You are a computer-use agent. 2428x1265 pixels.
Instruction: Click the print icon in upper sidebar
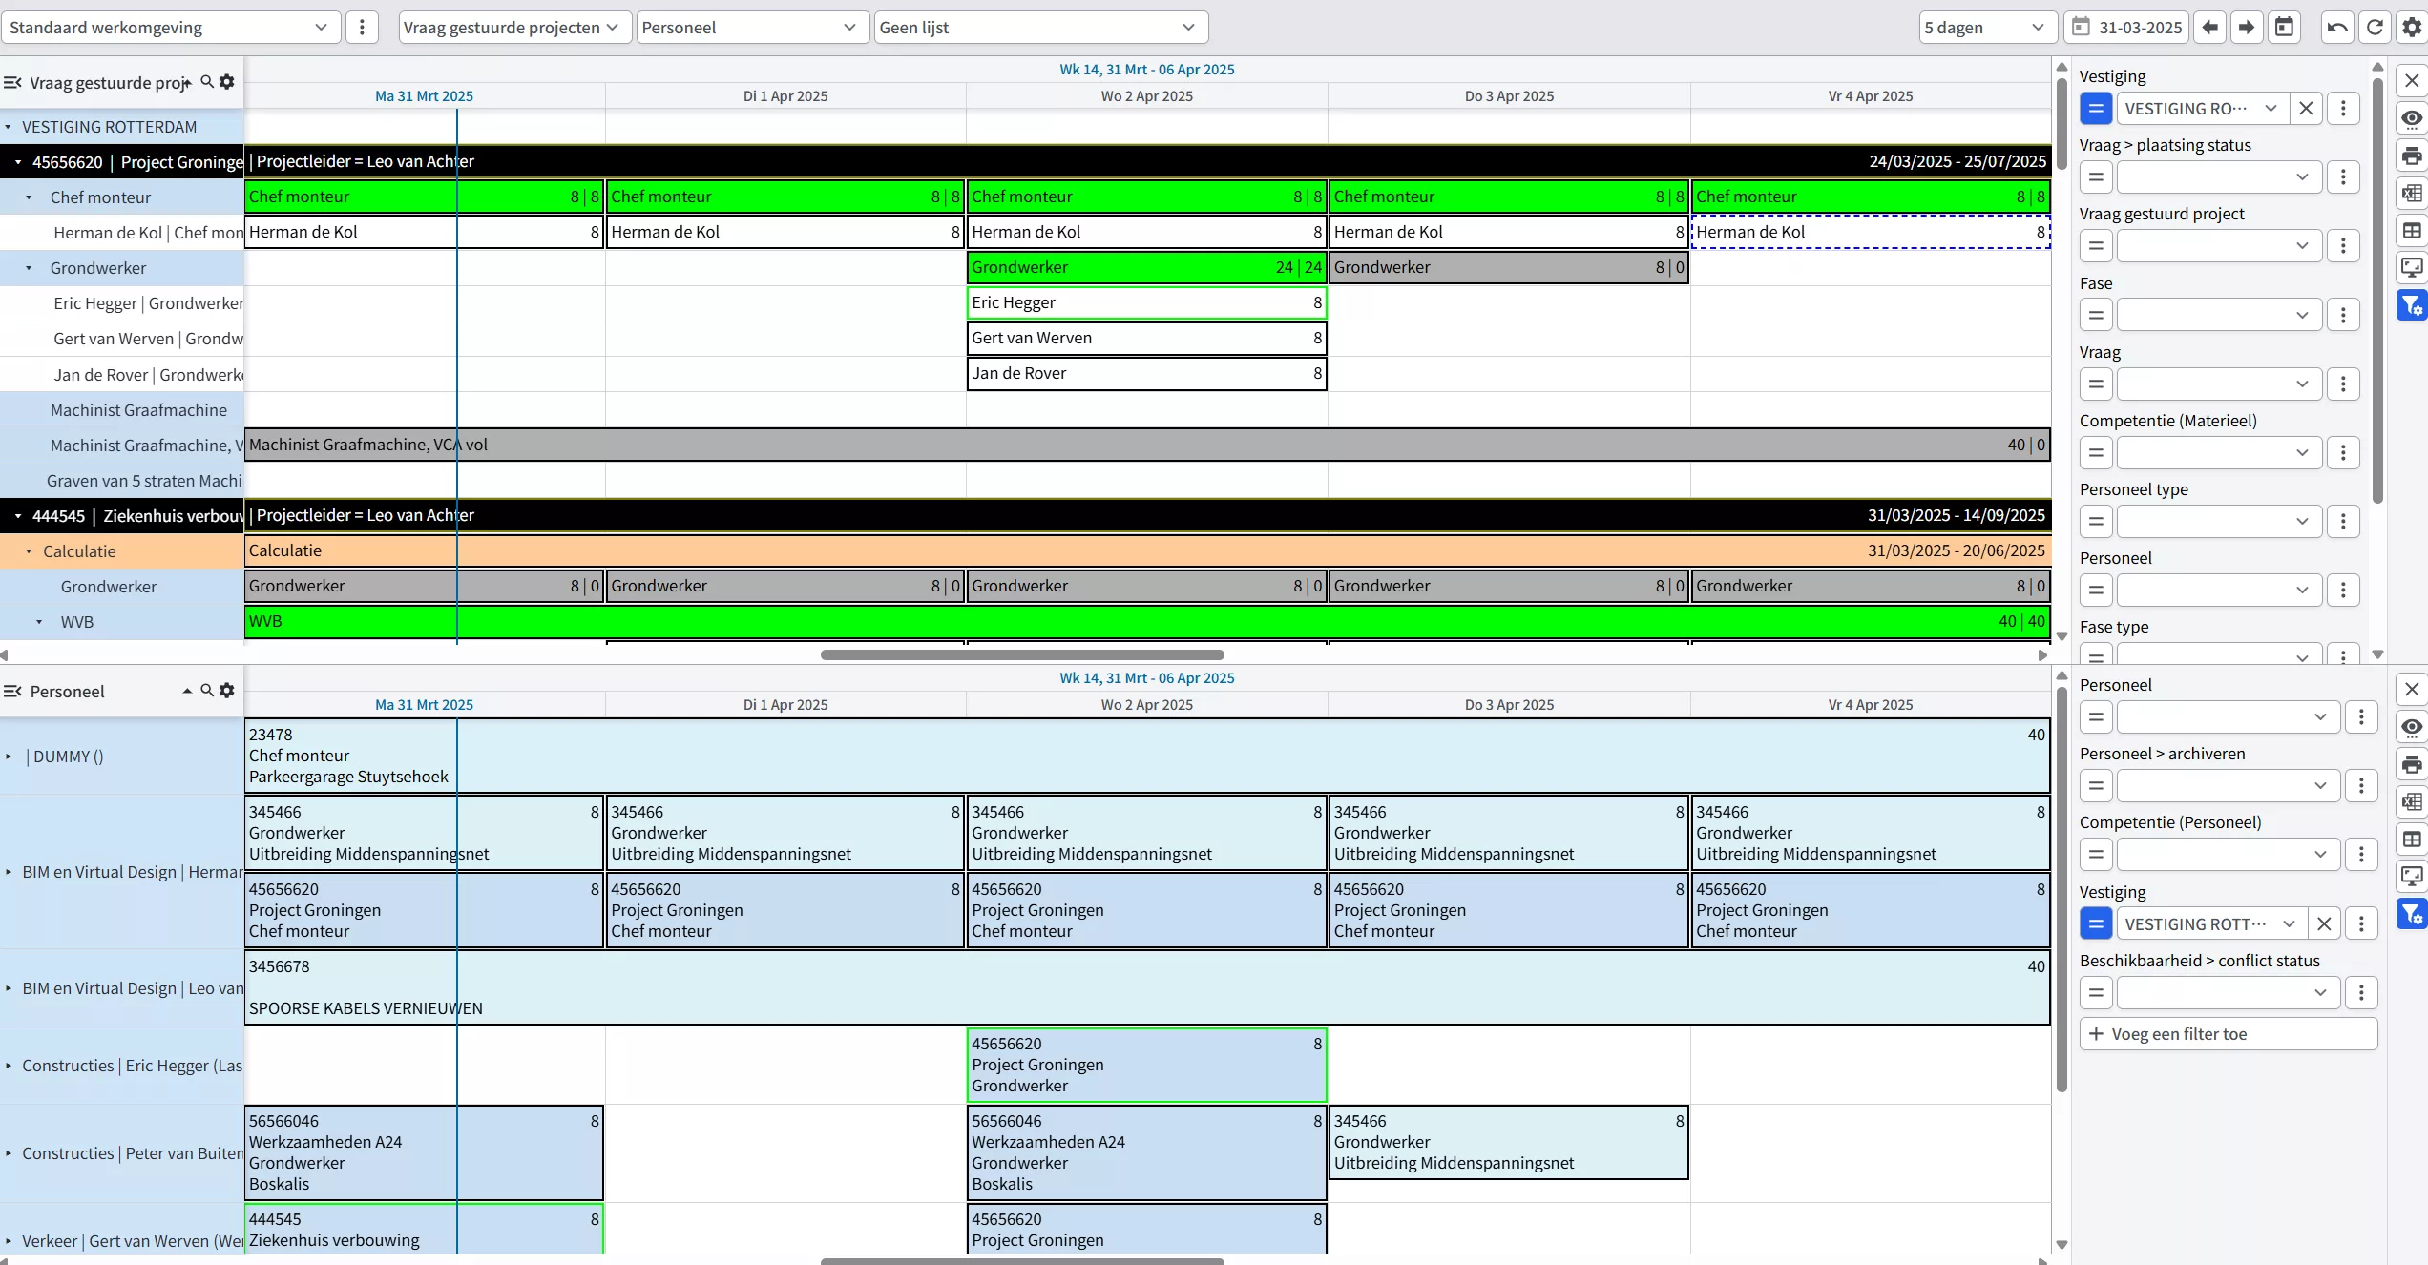(2412, 156)
